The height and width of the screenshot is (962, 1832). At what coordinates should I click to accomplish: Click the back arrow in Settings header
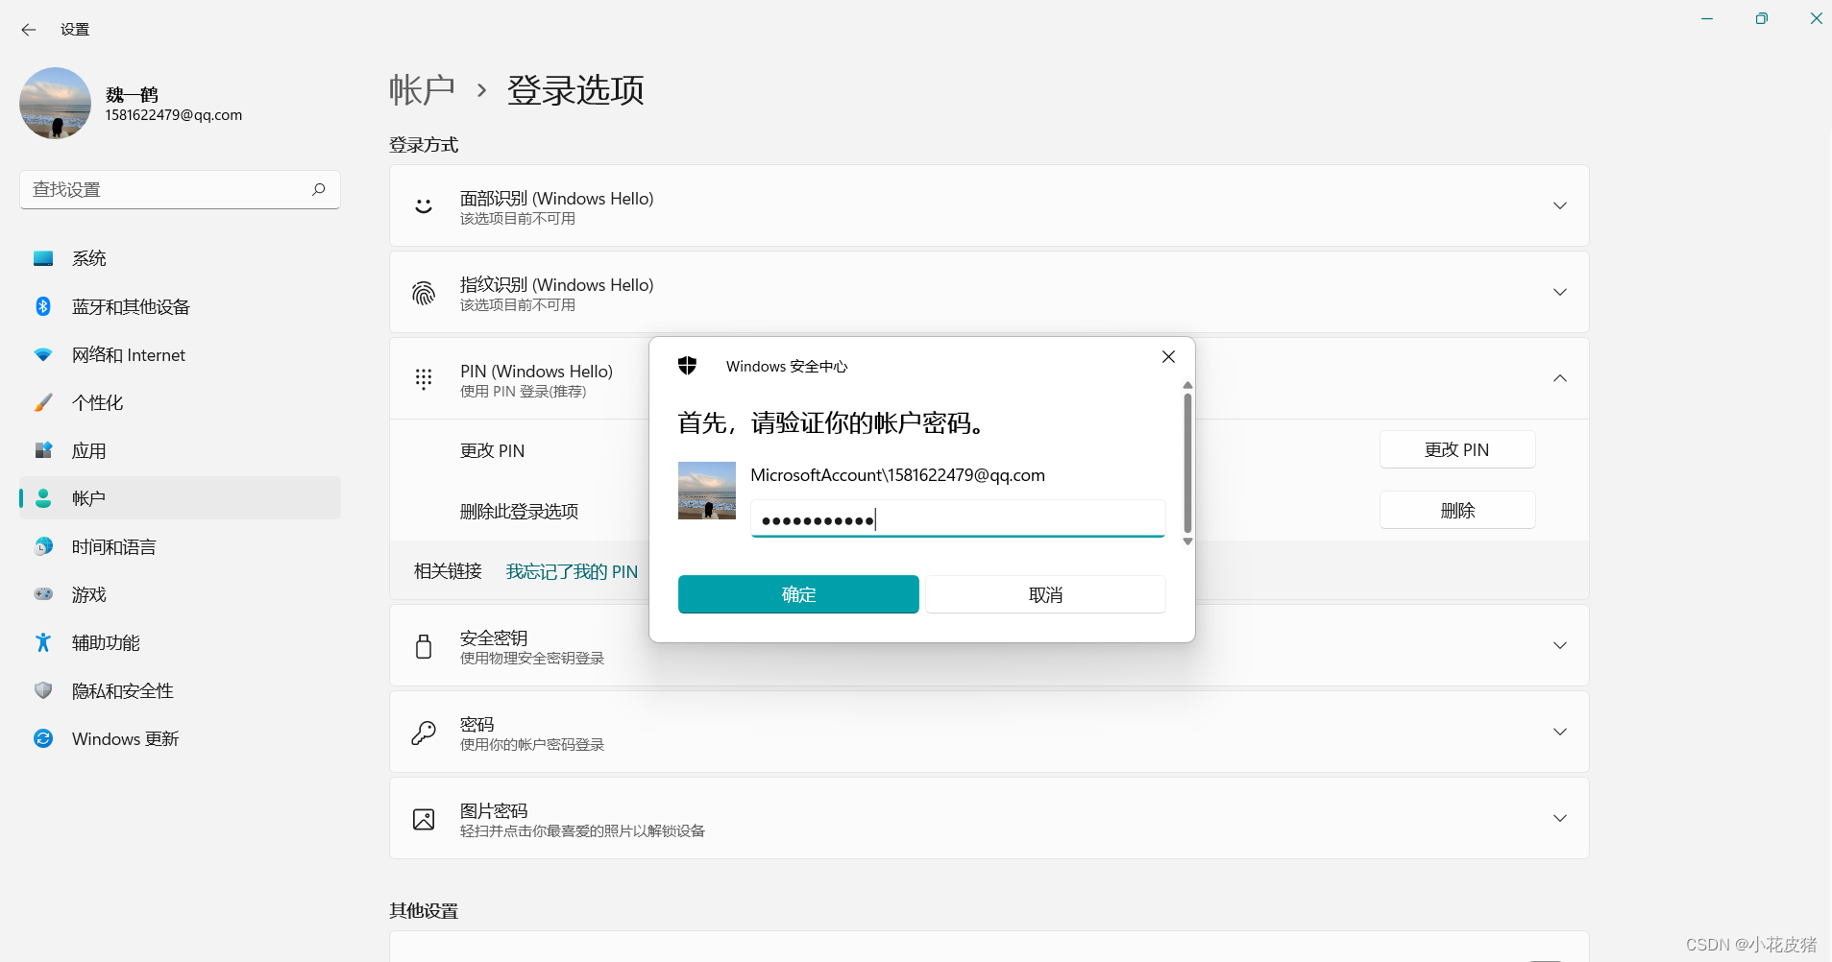tap(29, 30)
